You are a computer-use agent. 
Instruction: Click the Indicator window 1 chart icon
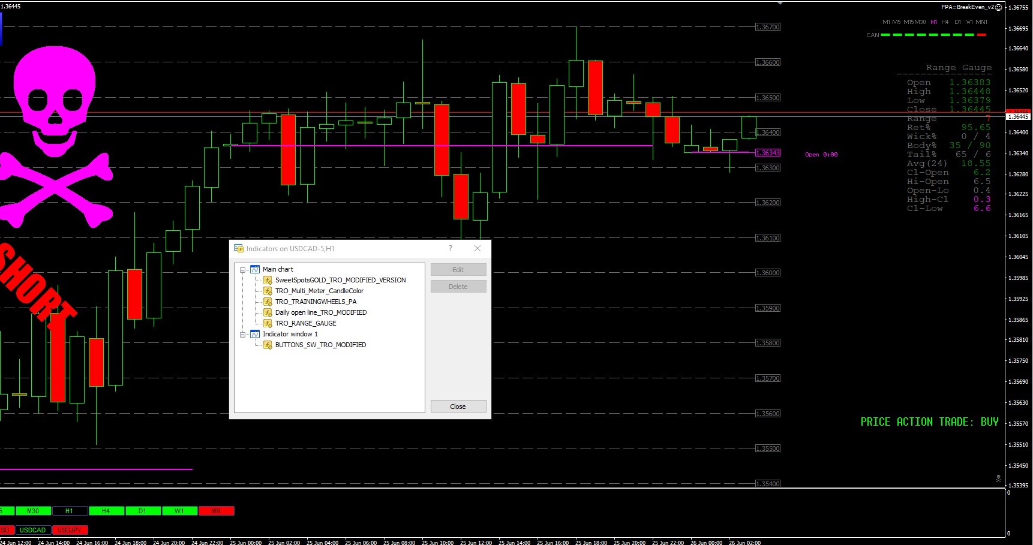[x=255, y=334]
